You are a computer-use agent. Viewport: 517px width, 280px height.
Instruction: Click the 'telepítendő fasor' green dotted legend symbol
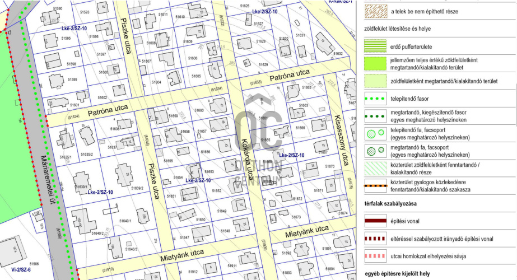click(373, 98)
